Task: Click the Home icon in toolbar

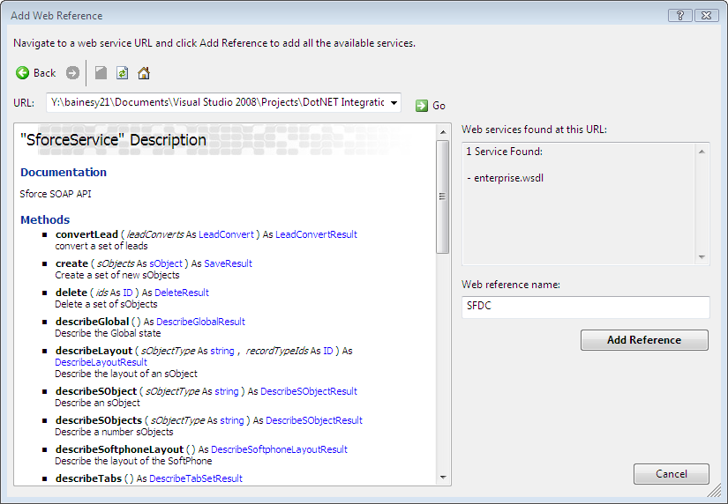Action: (x=144, y=73)
